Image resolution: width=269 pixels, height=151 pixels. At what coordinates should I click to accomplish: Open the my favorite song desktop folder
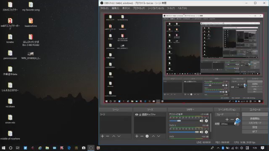coord(31,6)
